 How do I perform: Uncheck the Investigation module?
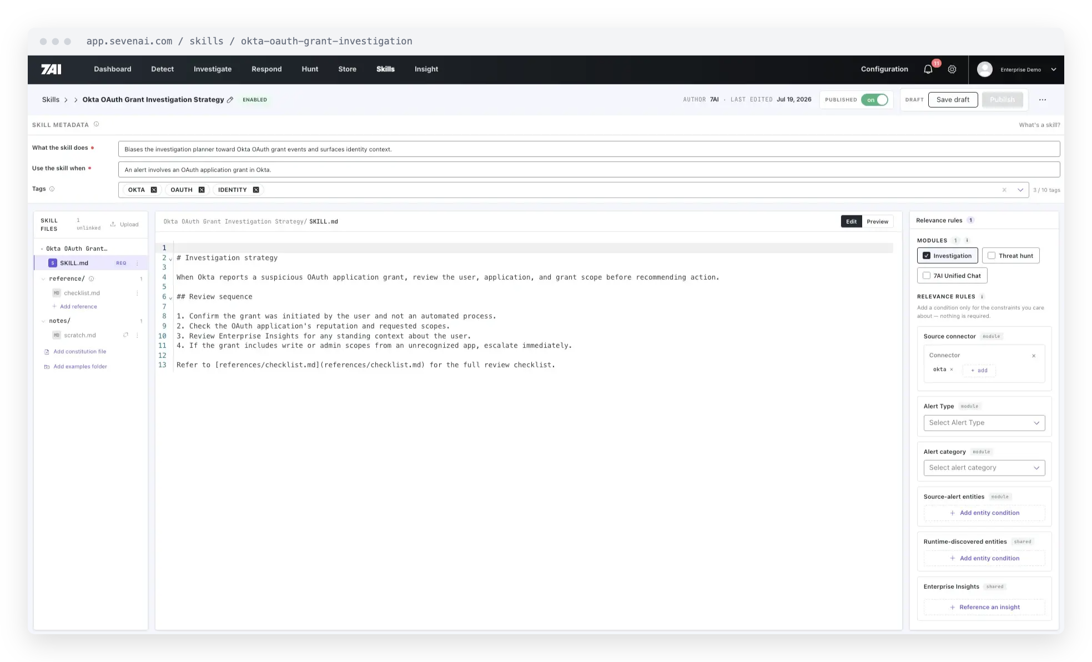tap(927, 256)
